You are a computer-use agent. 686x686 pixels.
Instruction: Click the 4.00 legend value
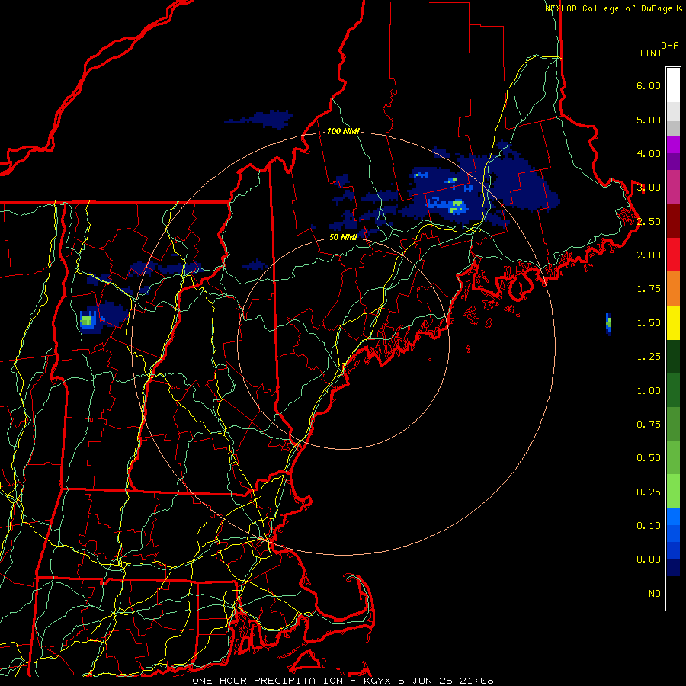[649, 153]
